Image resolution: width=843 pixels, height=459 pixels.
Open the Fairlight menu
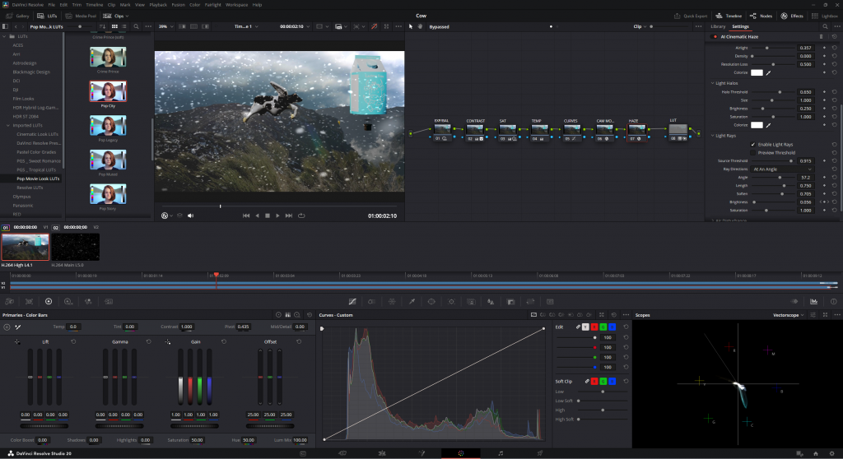click(213, 5)
